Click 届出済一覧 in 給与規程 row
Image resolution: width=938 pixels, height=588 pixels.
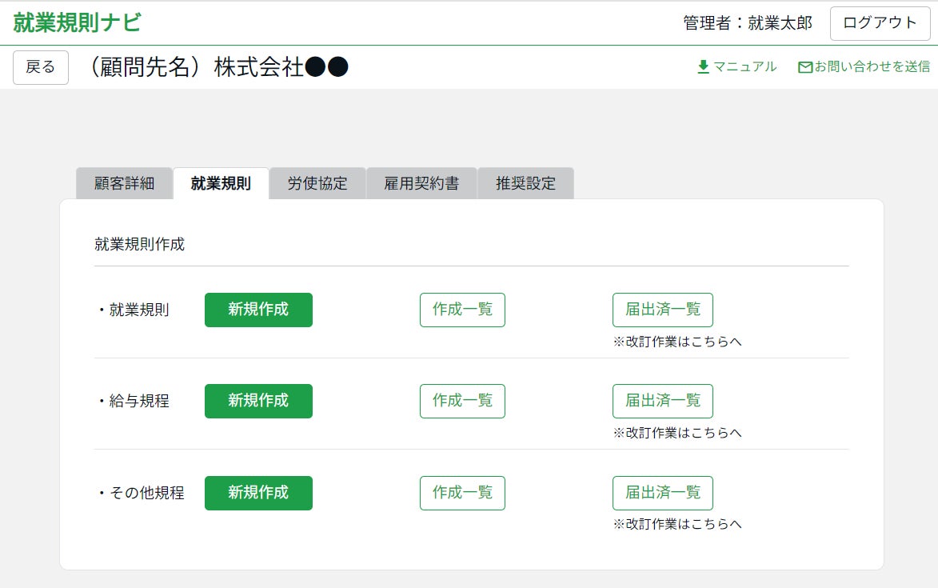coord(663,401)
